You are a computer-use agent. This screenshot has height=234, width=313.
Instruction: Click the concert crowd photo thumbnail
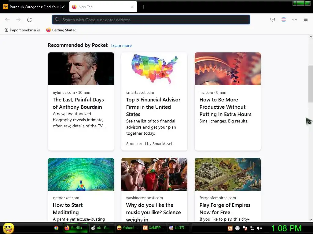(x=154, y=174)
